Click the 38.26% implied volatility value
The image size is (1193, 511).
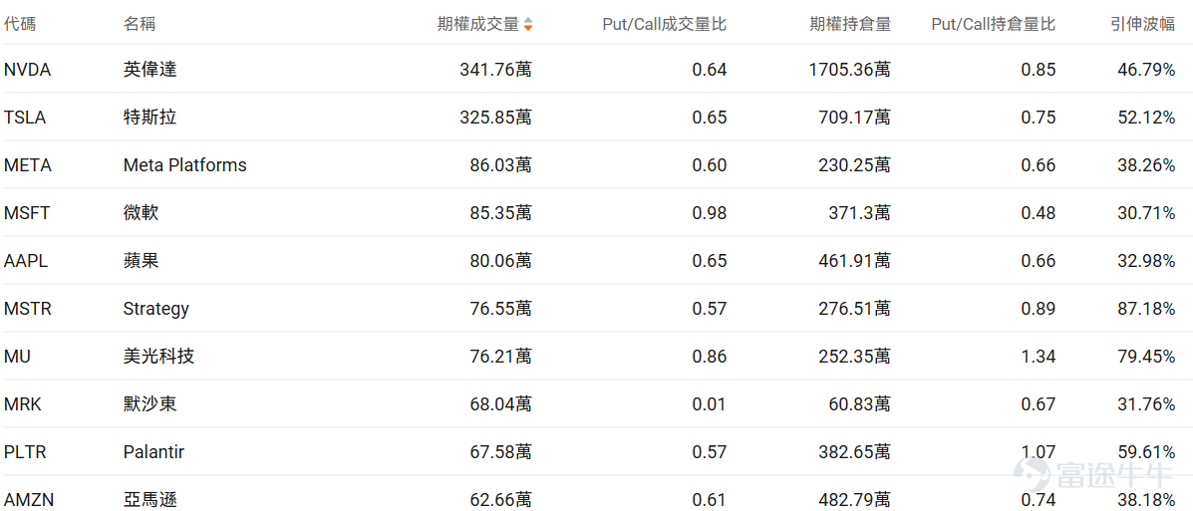pyautogui.click(x=1146, y=165)
